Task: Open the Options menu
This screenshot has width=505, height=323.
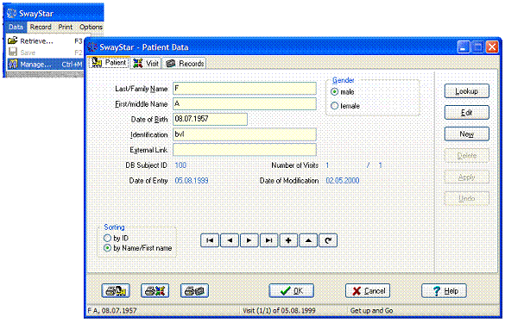Action: (x=91, y=27)
